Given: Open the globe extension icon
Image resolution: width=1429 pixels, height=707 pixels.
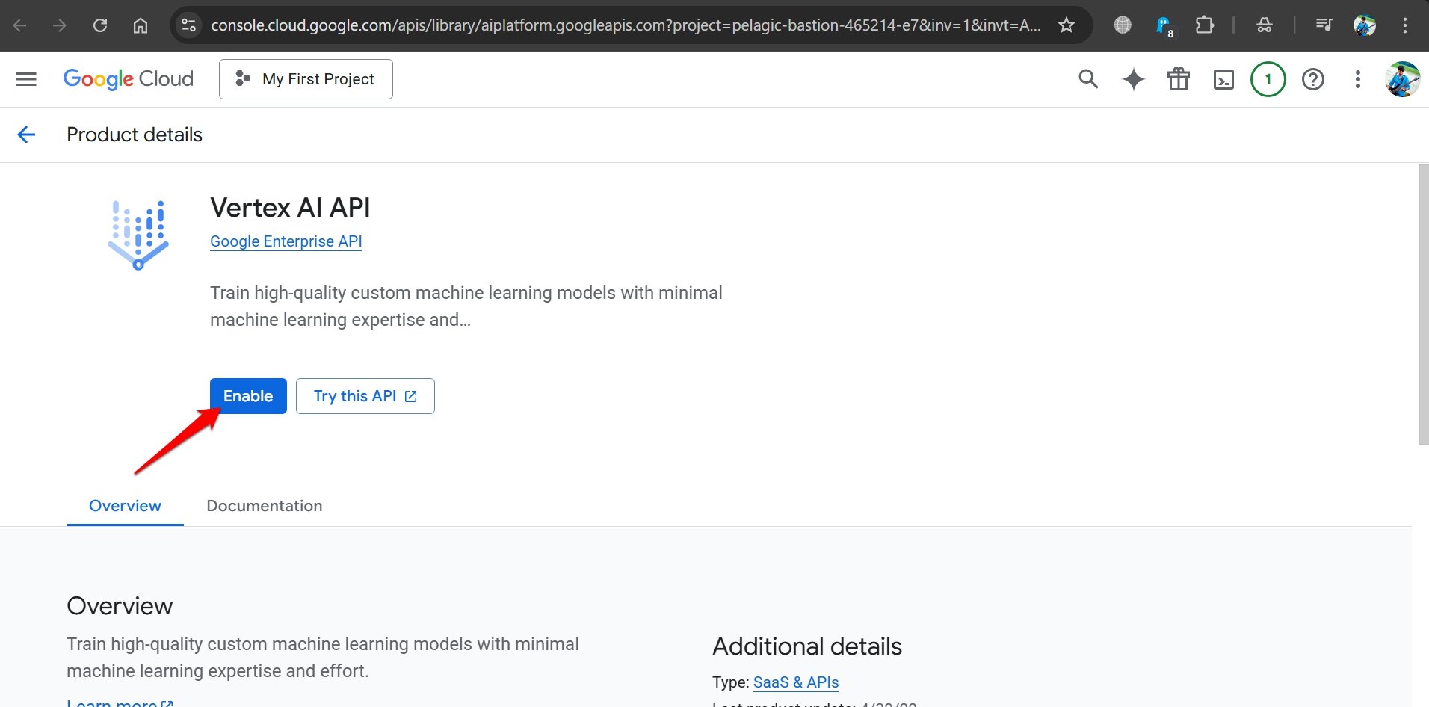Looking at the screenshot, I should click(1123, 25).
